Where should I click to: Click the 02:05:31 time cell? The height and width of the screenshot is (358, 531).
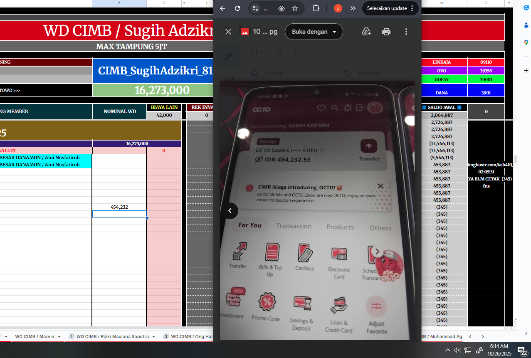pos(486,172)
